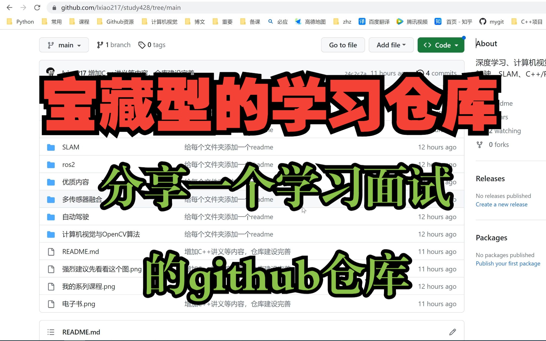The image size is (546, 341).
Task: Open the 电子书.png file
Action: point(79,304)
